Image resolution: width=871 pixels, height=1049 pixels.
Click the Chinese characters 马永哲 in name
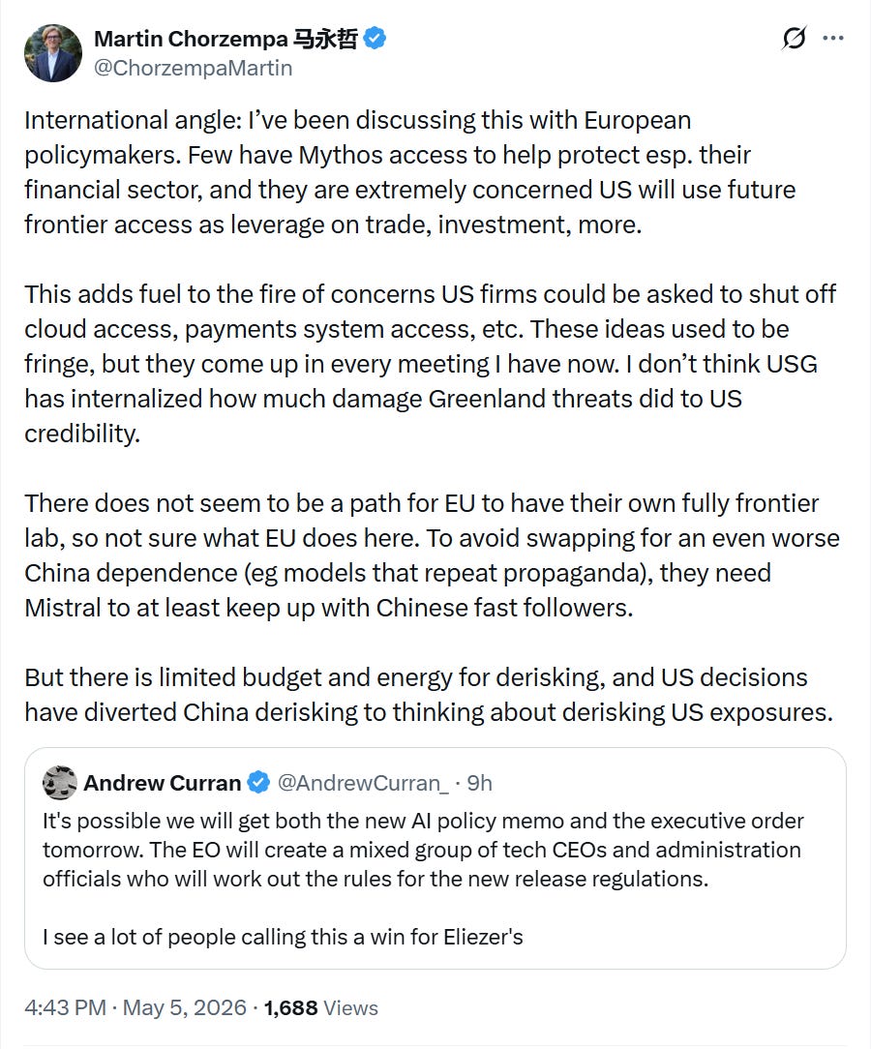pyautogui.click(x=326, y=39)
